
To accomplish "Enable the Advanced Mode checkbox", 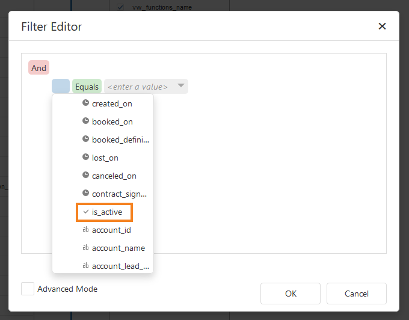I will (x=28, y=289).
